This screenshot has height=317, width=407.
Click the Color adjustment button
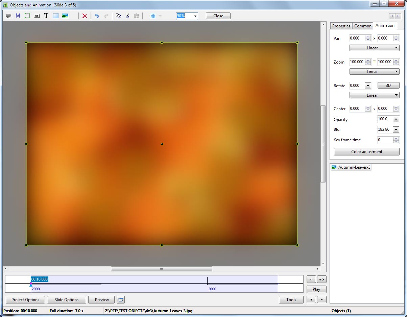[366, 152]
